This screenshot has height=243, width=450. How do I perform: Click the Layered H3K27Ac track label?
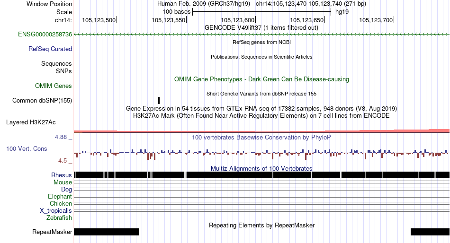pos(31,122)
